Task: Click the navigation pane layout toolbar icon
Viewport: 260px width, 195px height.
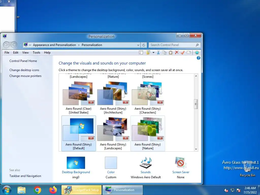Action: coord(141,53)
